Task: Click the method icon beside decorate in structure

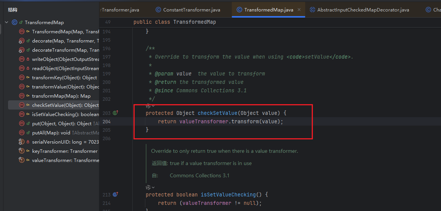Action: coord(22,41)
